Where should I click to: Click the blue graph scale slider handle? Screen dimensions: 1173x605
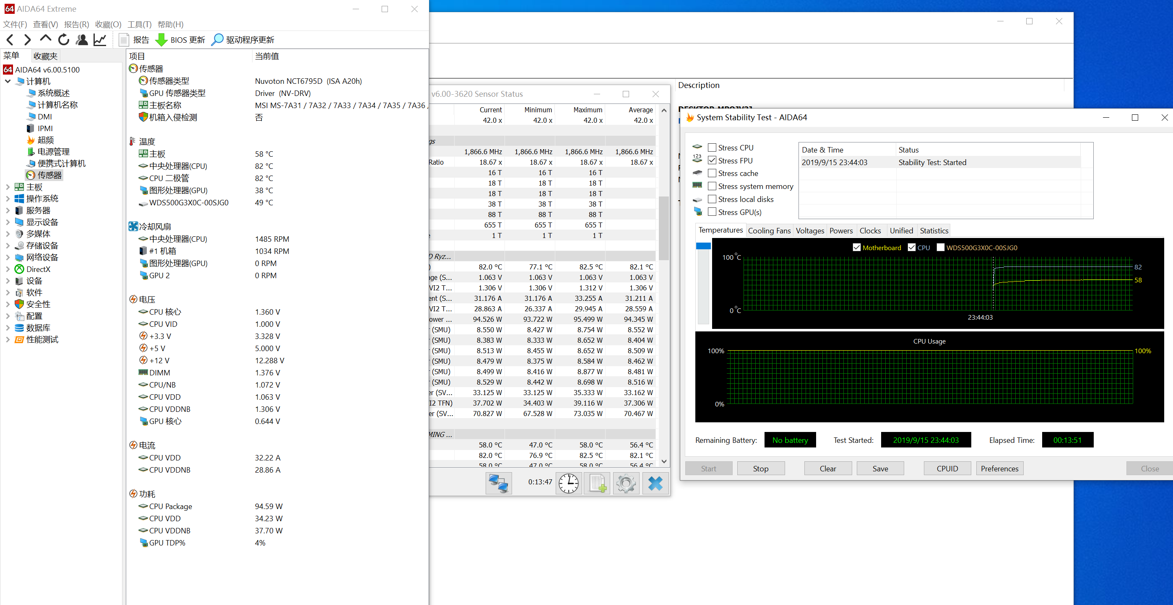(703, 246)
